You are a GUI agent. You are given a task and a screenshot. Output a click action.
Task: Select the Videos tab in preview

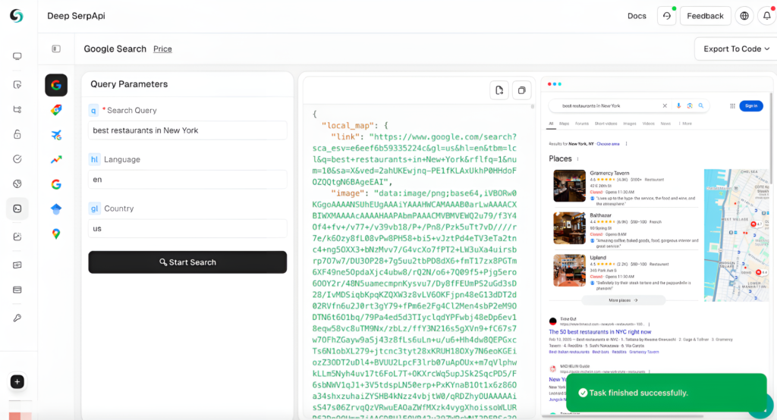[x=648, y=124]
